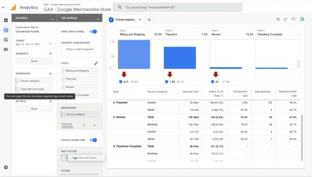312x177 pixels.
Task: Click the '2. Payment' row label
Action: pos(120,103)
